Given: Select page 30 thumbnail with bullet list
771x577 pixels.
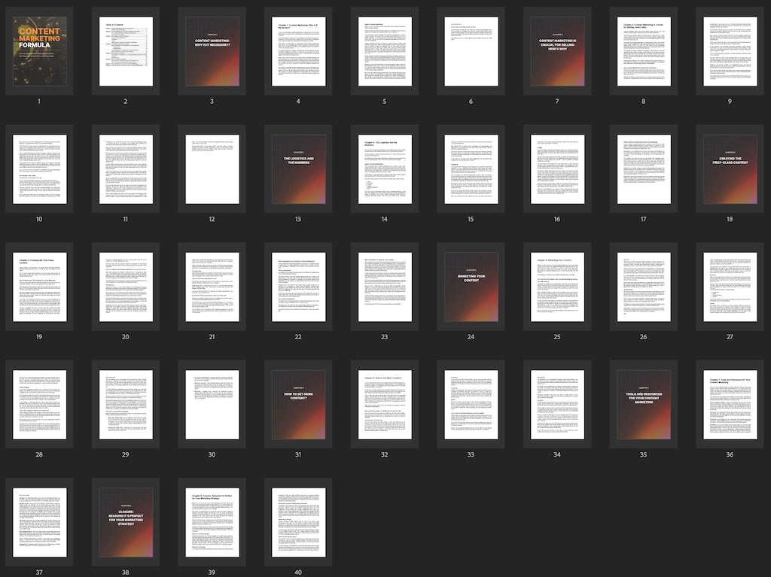Looking at the screenshot, I should (212, 405).
